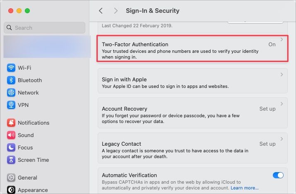Click the Notifications bell icon

[x=11, y=123]
